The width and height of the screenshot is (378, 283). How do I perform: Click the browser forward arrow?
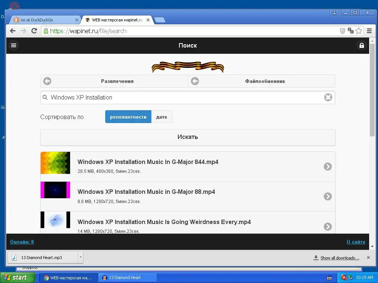click(23, 31)
